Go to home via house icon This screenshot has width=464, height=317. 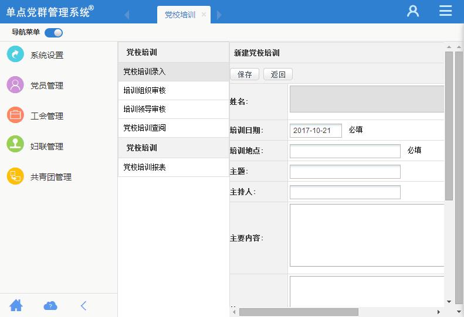click(16, 305)
